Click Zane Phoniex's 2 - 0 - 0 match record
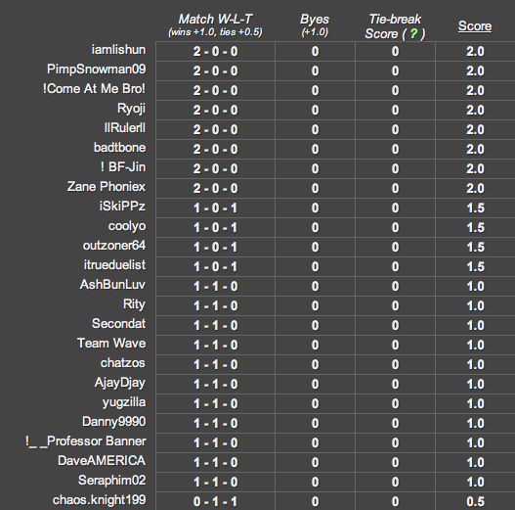The width and height of the screenshot is (515, 510). point(215,189)
